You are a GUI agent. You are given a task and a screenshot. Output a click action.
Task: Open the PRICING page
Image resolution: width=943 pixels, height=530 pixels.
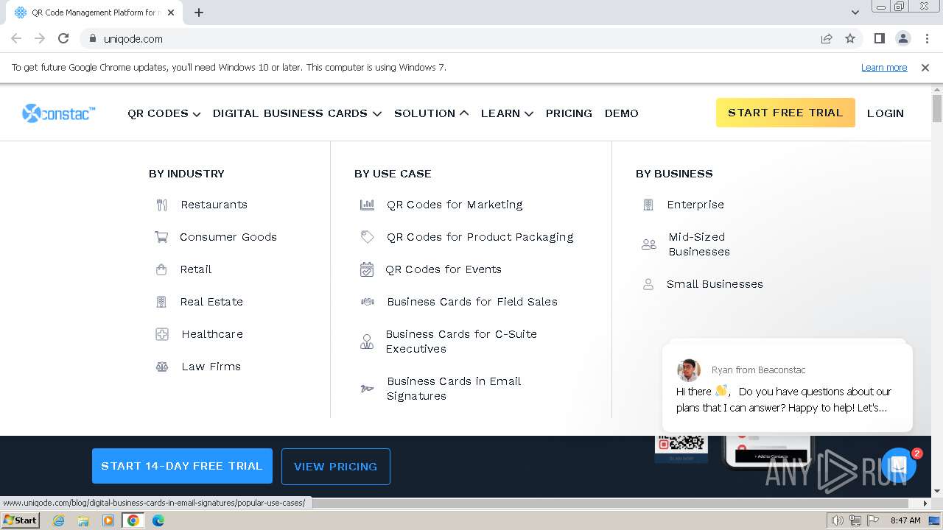[569, 113]
